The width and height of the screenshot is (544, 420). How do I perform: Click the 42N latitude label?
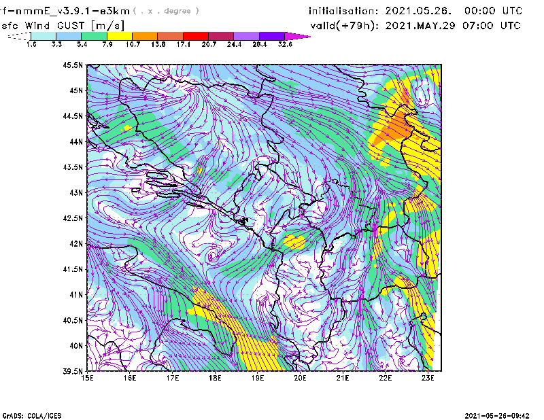[x=76, y=244]
